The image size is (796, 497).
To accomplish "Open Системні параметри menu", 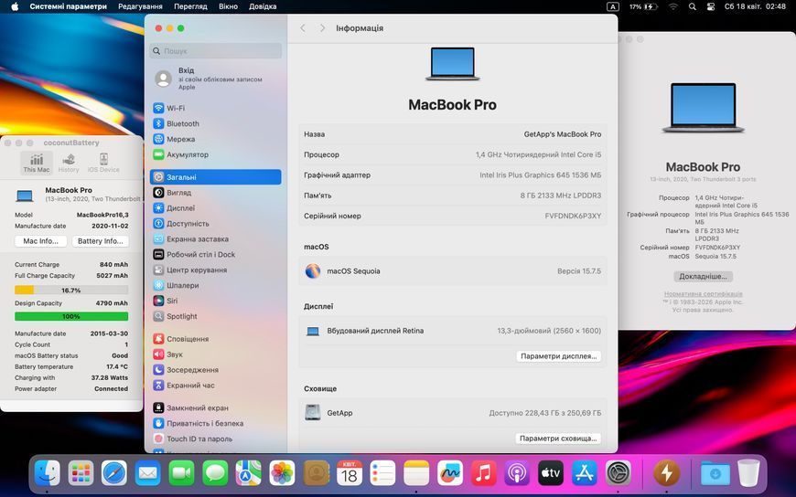I will [68, 6].
